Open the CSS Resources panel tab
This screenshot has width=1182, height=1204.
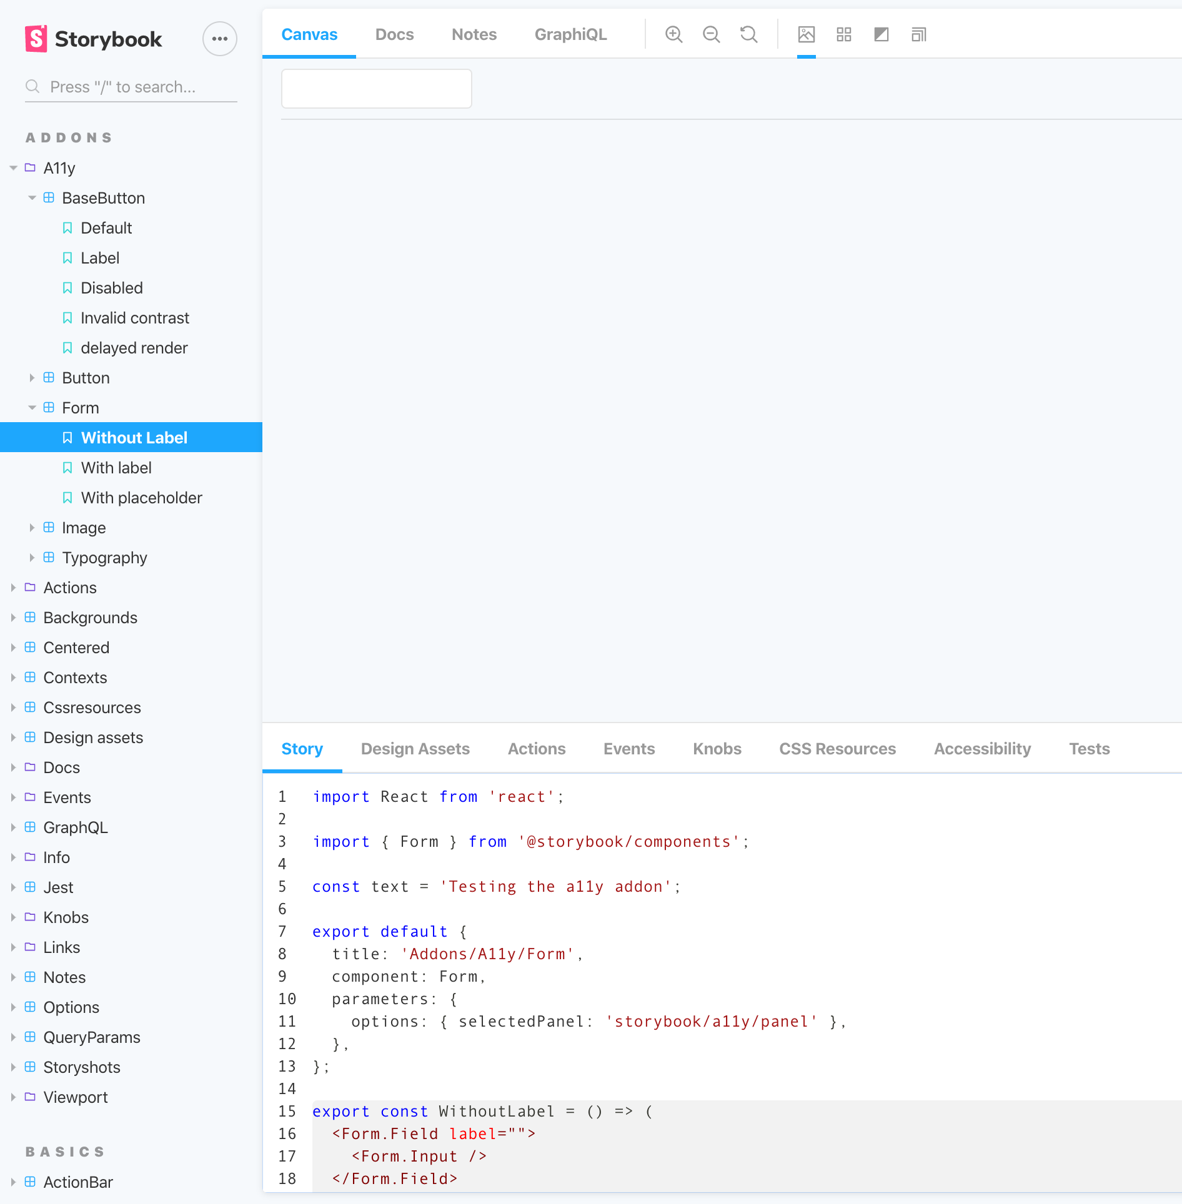tap(837, 749)
